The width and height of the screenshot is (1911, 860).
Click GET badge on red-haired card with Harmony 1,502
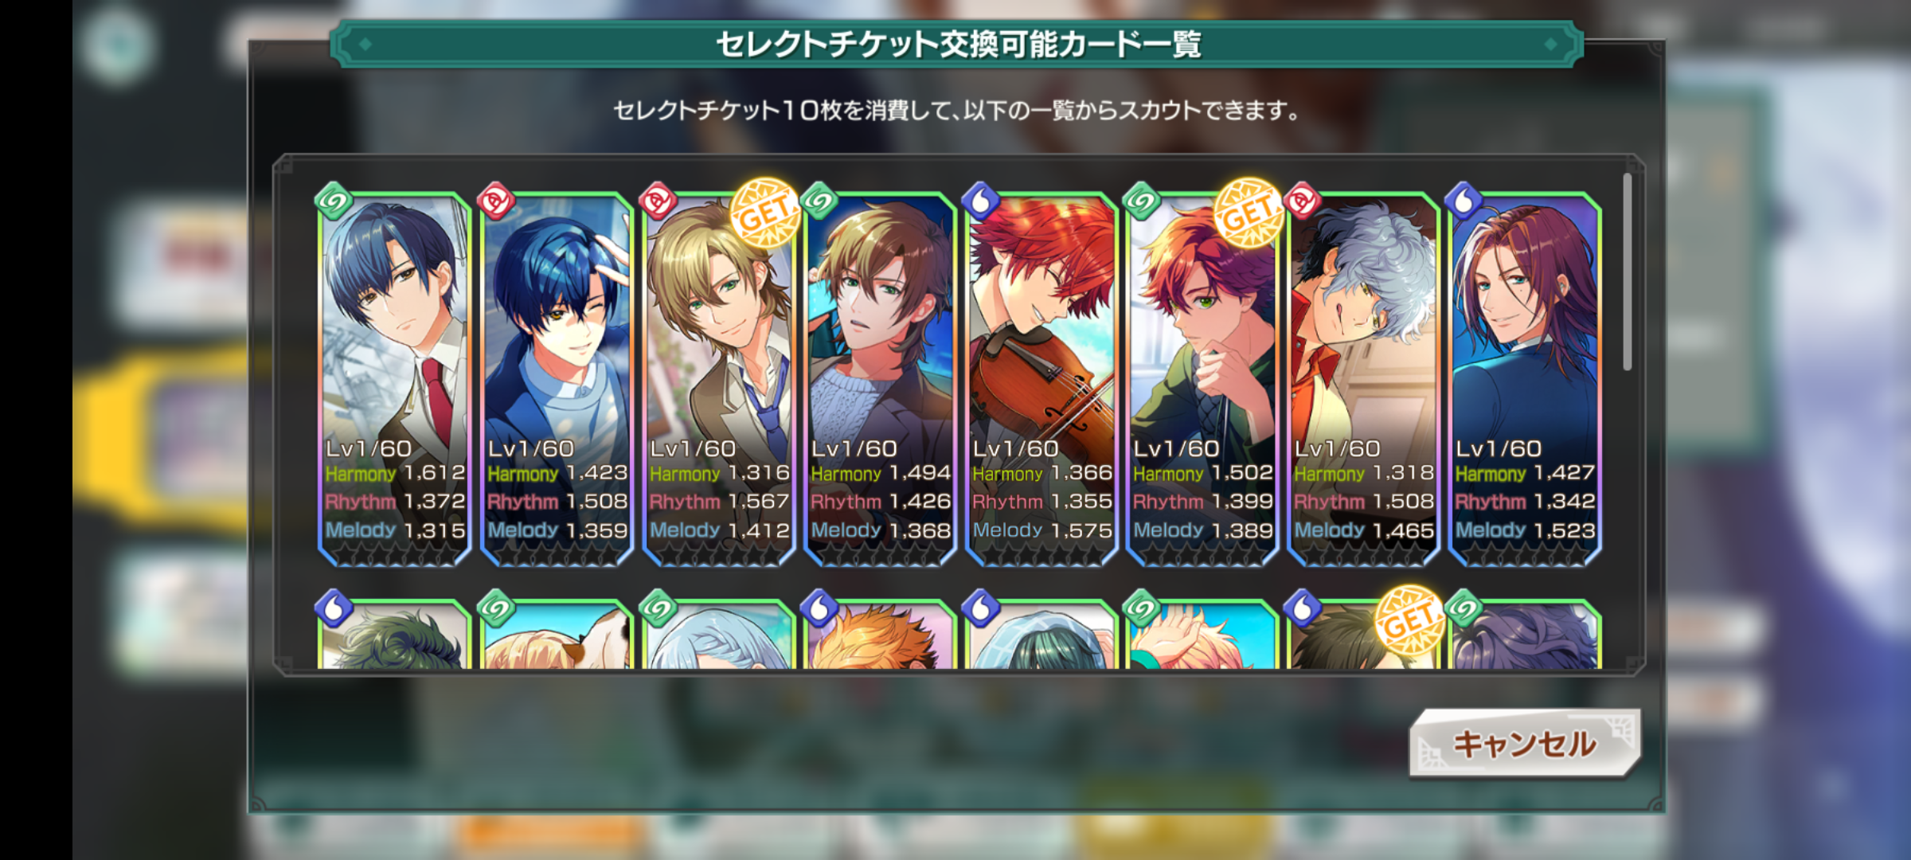(x=1248, y=213)
